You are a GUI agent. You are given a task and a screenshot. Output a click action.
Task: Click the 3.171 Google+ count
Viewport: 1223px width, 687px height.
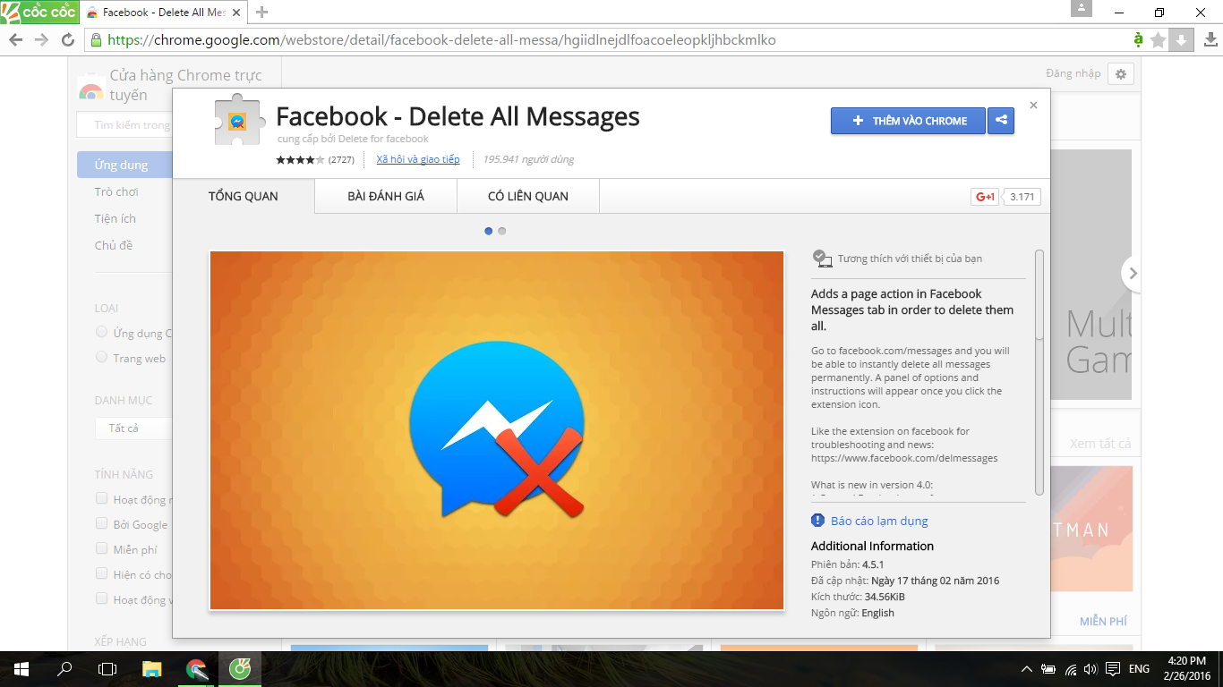pos(1022,197)
